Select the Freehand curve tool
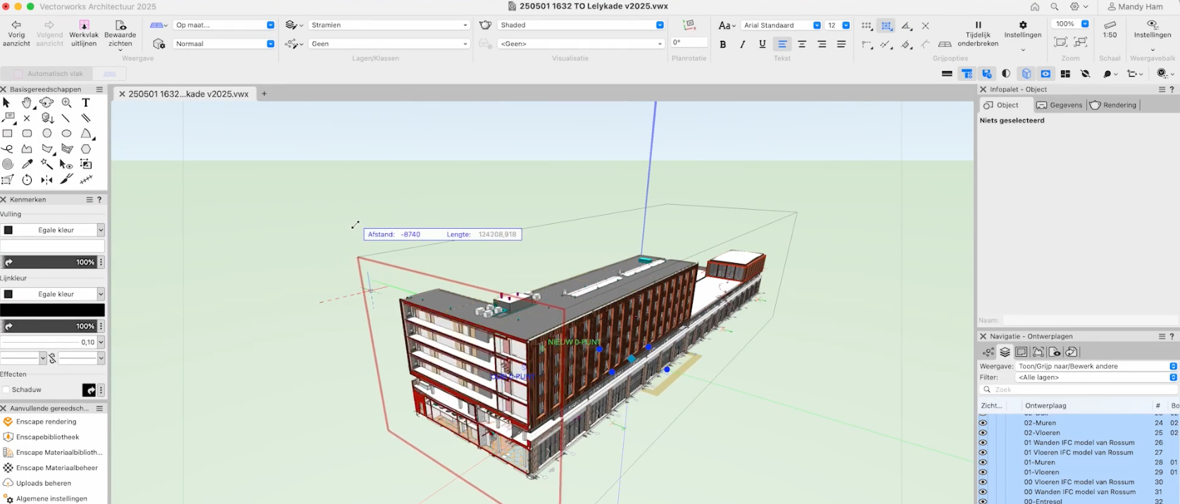The image size is (1180, 504). point(7,149)
